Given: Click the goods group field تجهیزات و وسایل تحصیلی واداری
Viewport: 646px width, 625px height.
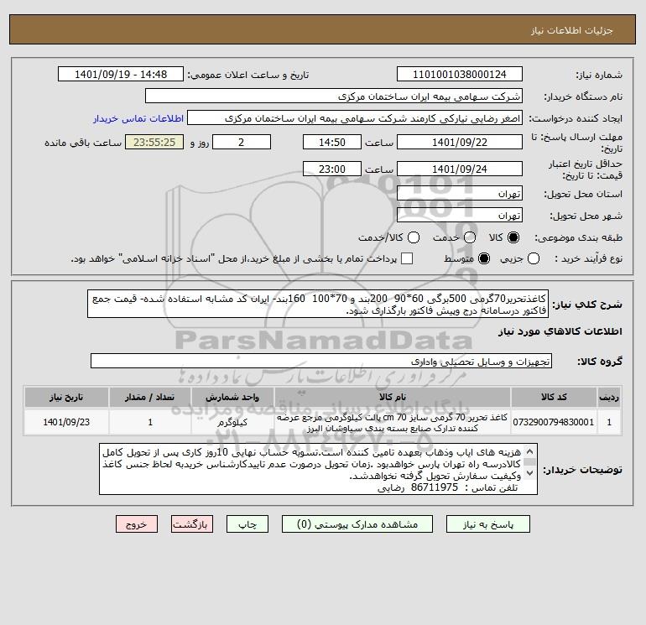Looking at the screenshot, I should coord(321,362).
